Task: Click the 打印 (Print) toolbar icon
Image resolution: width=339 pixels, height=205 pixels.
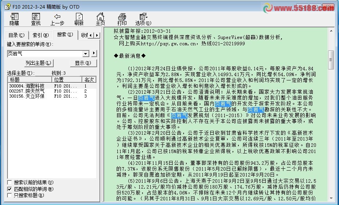Action: tap(122, 19)
